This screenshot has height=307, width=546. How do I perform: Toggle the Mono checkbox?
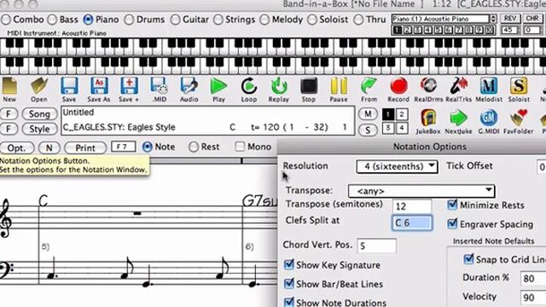pos(240,147)
